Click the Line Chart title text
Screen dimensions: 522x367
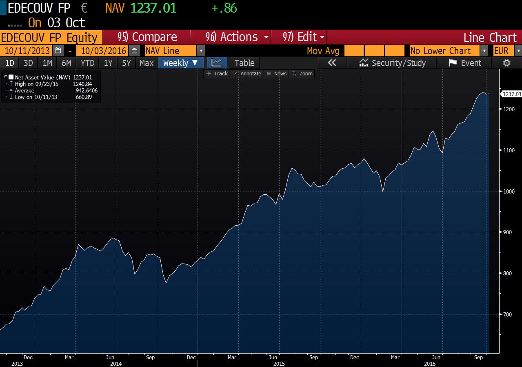[490, 37]
